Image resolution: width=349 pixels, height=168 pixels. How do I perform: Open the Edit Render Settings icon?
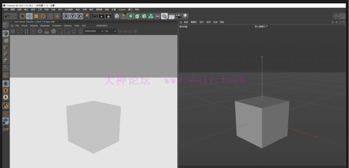click(x=108, y=16)
